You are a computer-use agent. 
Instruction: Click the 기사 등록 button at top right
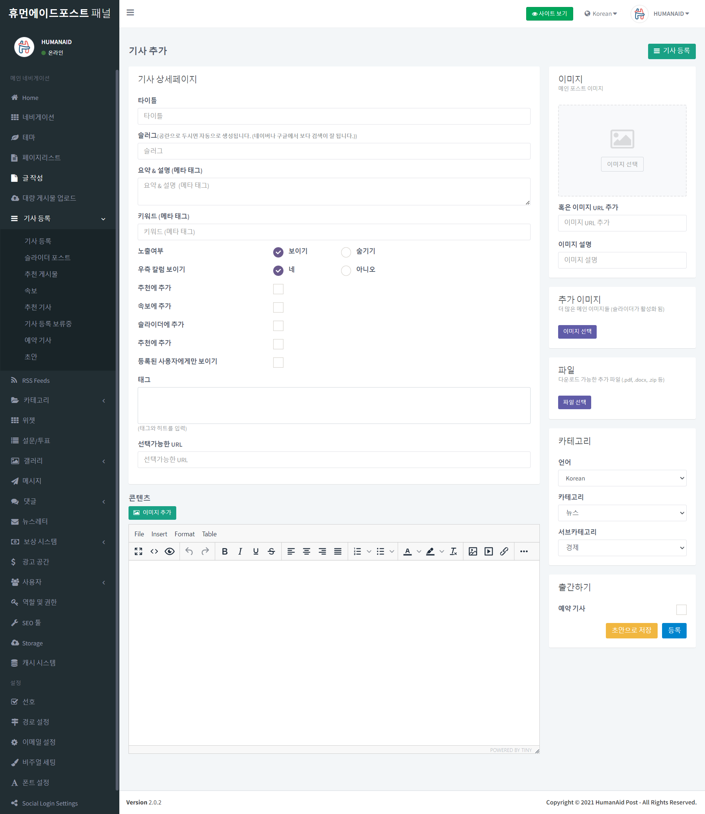[672, 51]
